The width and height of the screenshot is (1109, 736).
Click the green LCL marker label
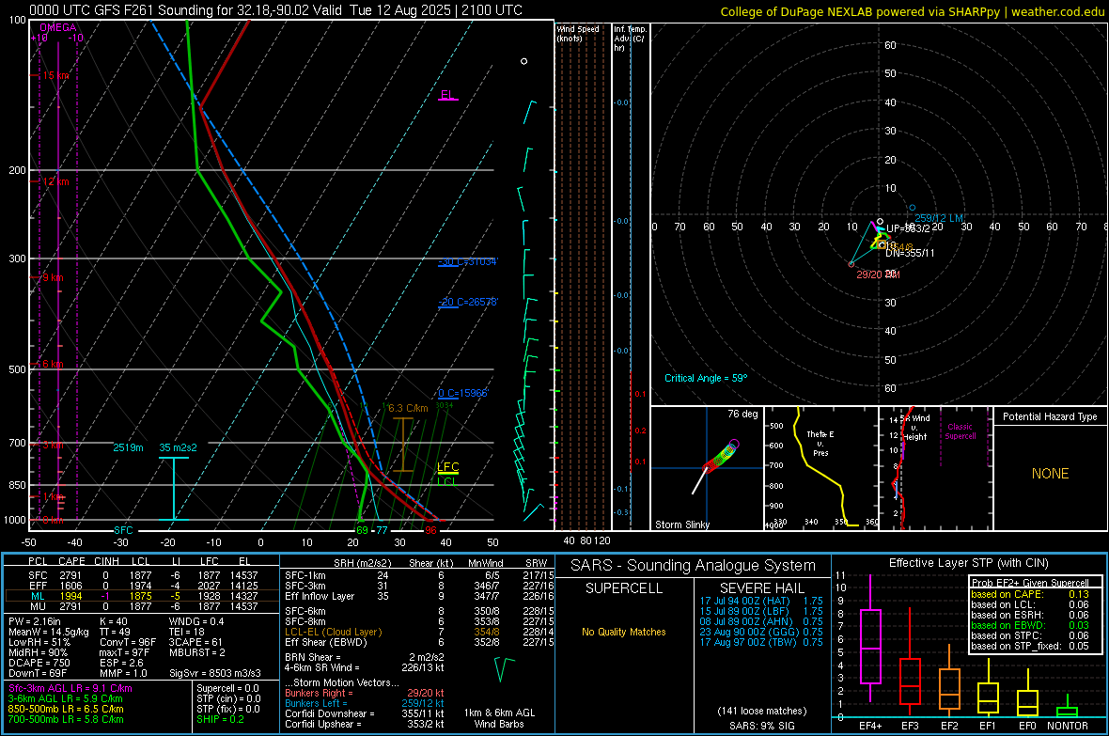[x=446, y=481]
